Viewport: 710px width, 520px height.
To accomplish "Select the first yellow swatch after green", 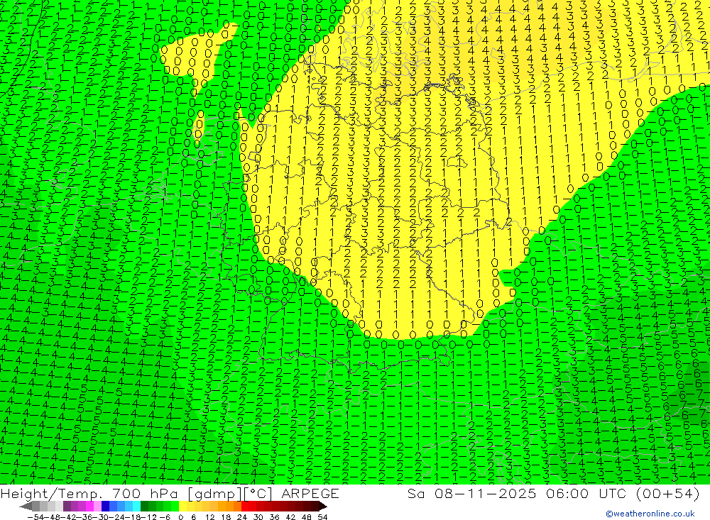I will 182,506.
